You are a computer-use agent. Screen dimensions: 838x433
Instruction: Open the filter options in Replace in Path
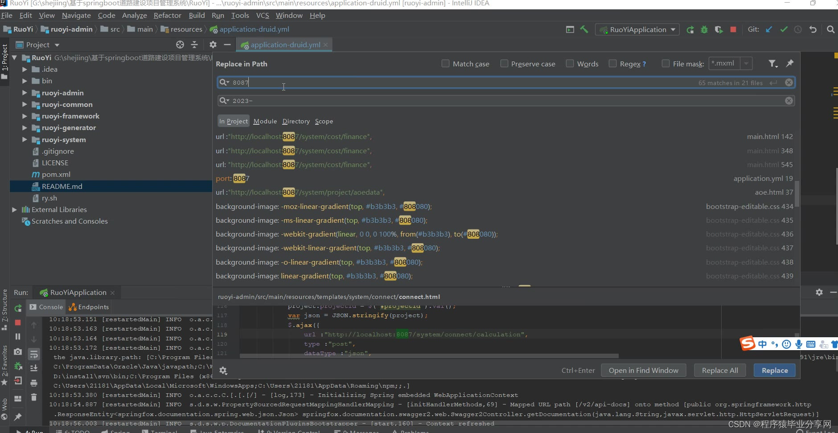773,64
